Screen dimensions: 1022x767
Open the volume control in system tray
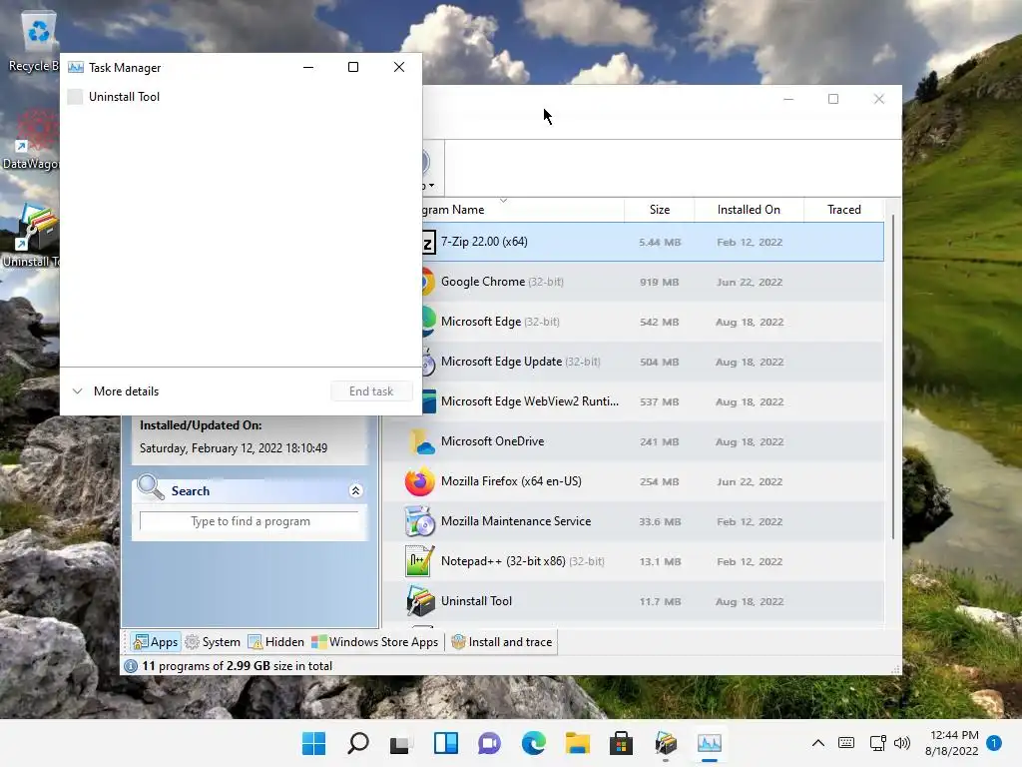[x=902, y=743]
